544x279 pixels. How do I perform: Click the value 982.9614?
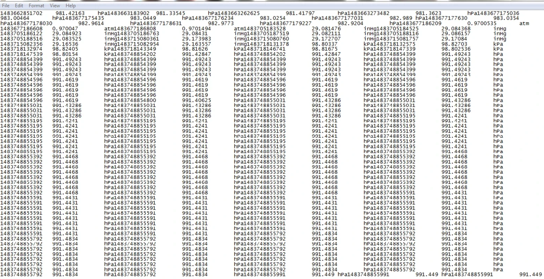click(x=91, y=23)
